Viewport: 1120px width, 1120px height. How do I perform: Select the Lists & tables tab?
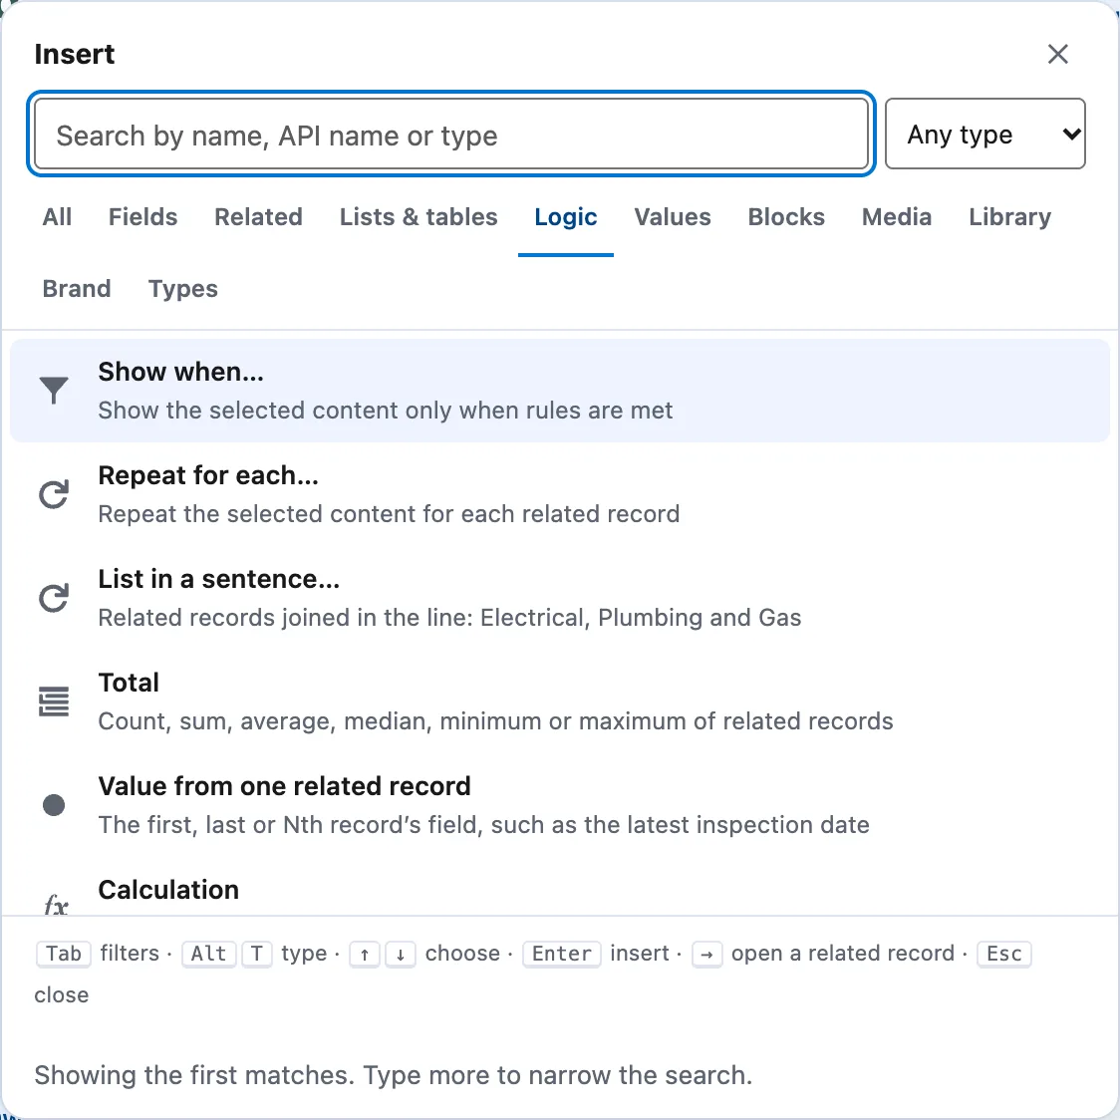click(419, 217)
